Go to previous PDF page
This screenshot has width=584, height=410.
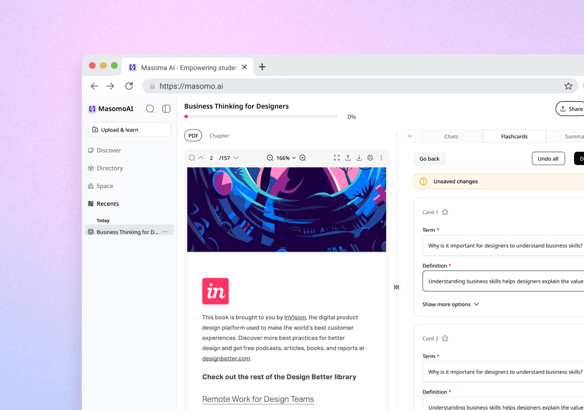click(201, 158)
